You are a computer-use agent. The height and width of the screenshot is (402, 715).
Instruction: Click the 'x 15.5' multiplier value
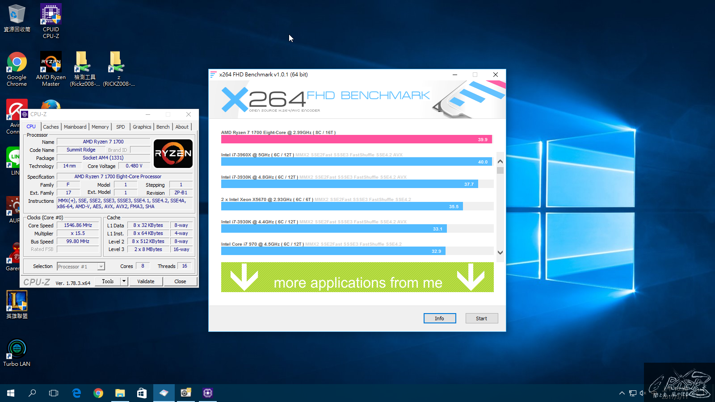(x=78, y=234)
